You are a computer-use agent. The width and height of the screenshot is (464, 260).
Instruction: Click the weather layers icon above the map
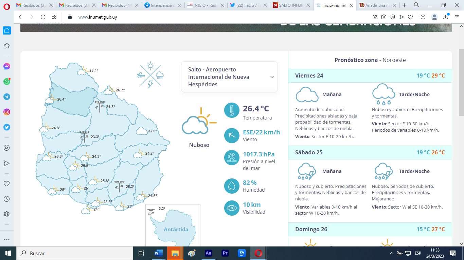pos(150,75)
